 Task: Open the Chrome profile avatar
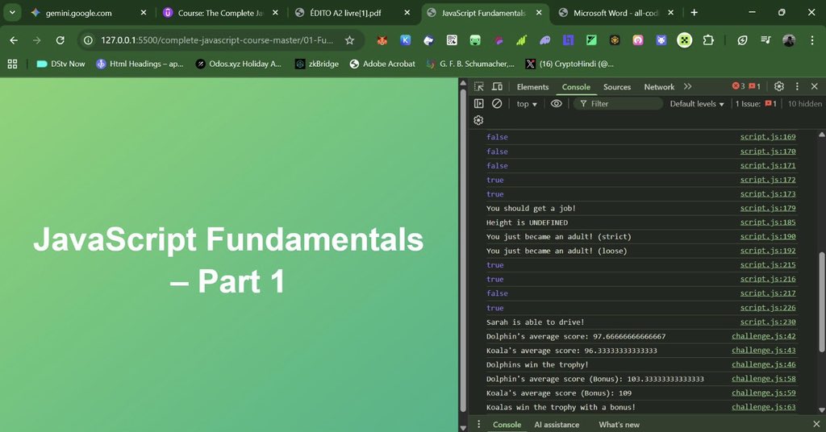click(789, 40)
